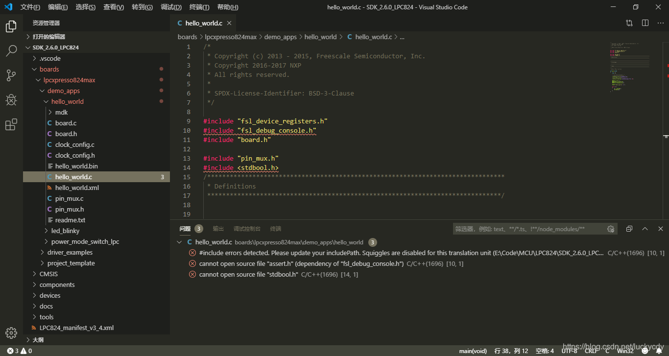Expand the led_blinky folder

coord(96,231)
